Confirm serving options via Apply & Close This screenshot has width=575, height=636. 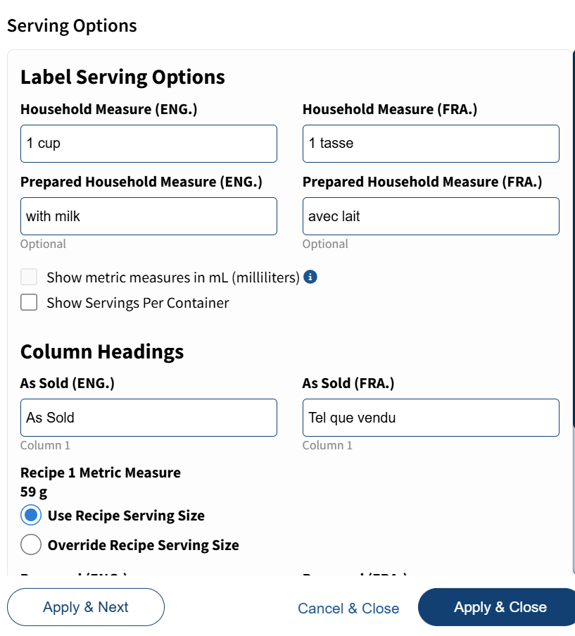click(499, 606)
